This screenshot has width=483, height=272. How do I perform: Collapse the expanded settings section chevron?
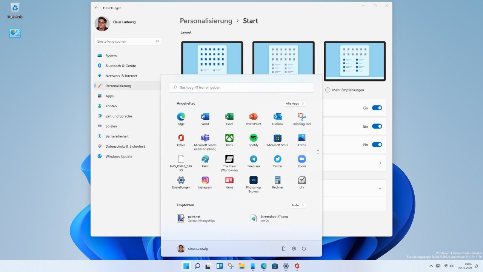click(380, 188)
